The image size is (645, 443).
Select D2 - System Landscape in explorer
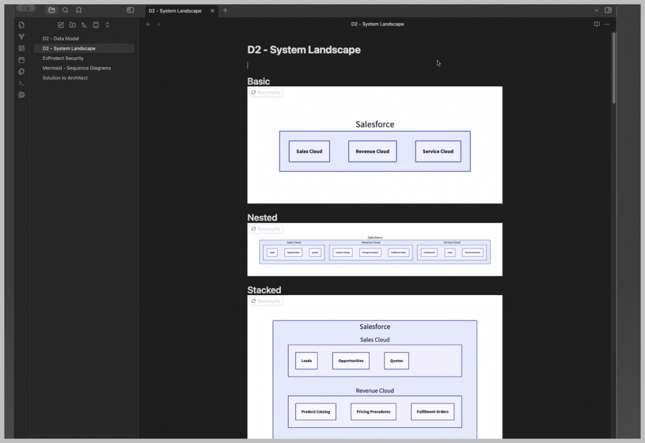[84, 48]
